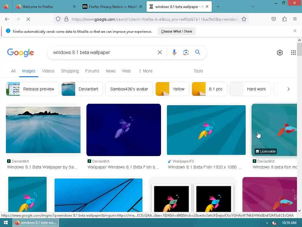
Task: Open the magenta fish wallpaper thumbnail
Action: [270, 194]
